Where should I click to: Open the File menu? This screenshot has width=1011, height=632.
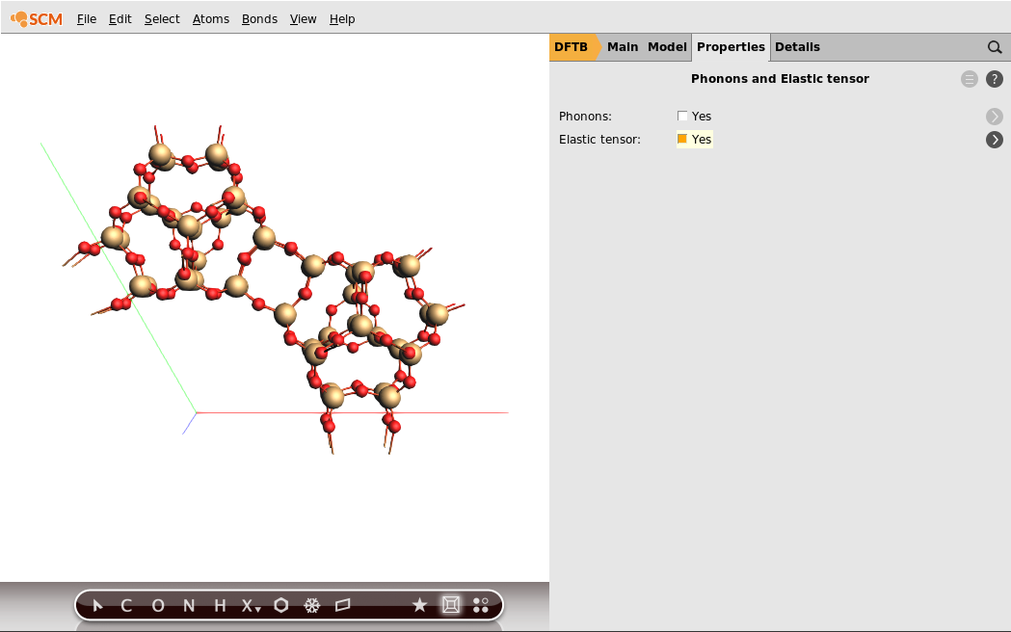pyautogui.click(x=86, y=18)
